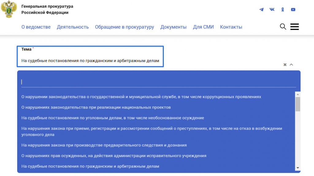Image resolution: width=314 pixels, height=176 pixels.
Task: Select list option по гражданским и арбитражным делам
Action: [x=90, y=167]
